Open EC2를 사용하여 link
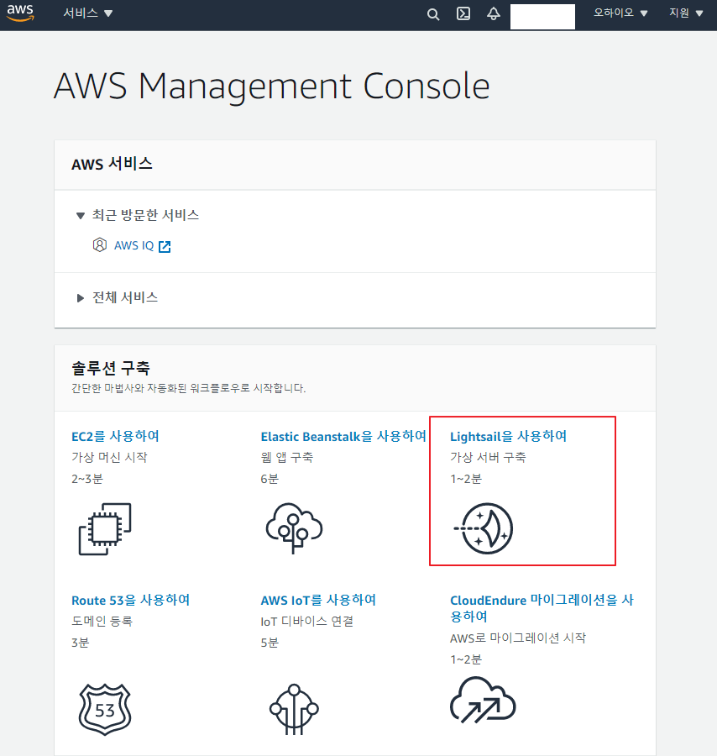Viewport: 717px width, 756px height. [x=115, y=436]
